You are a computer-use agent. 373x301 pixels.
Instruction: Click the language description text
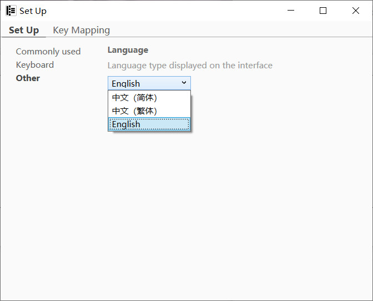point(190,66)
